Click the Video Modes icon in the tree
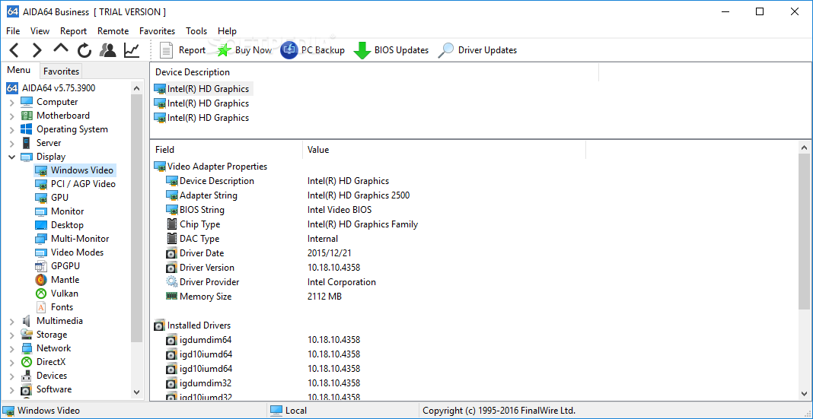Image resolution: width=813 pixels, height=419 pixels. tap(41, 252)
